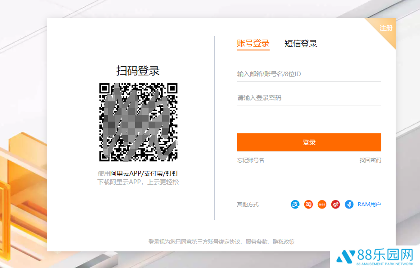Viewport: 420px width, 268px height.
Task: Sign in with the Alipay icon
Action: pyautogui.click(x=295, y=204)
